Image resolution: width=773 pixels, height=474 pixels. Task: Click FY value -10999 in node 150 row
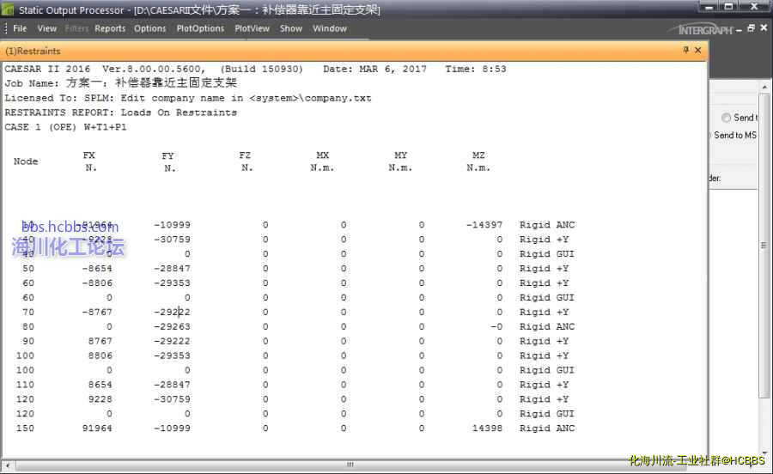172,428
